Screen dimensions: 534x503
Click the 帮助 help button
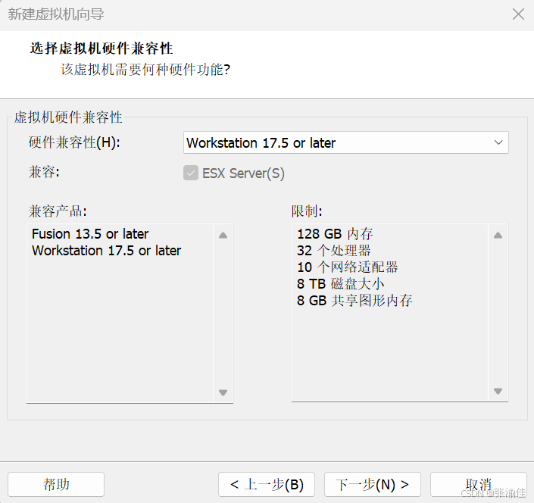point(56,484)
